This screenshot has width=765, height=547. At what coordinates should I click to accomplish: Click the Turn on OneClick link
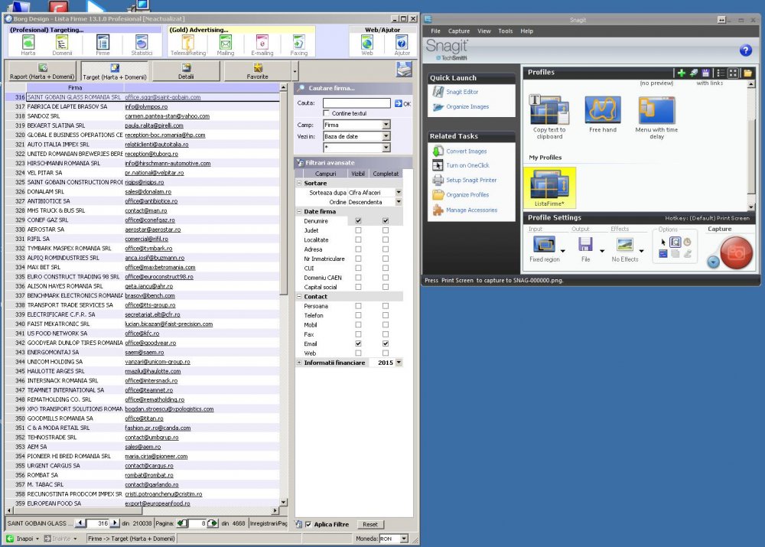[467, 165]
